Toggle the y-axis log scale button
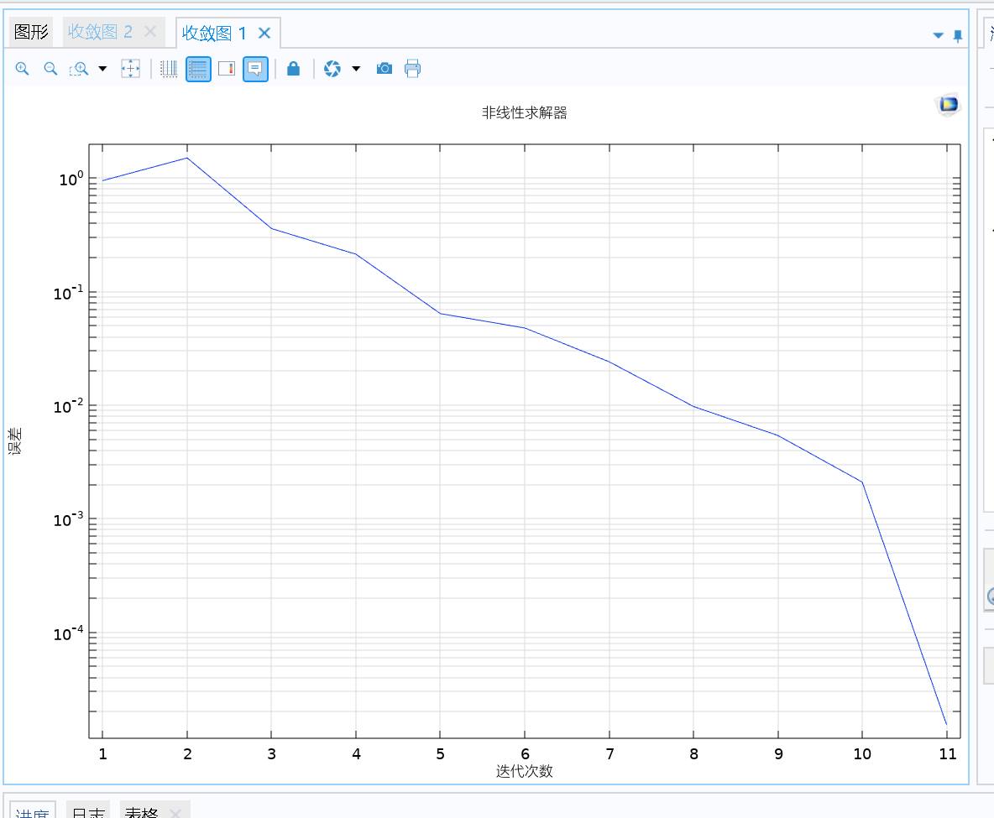This screenshot has width=994, height=818. [198, 69]
